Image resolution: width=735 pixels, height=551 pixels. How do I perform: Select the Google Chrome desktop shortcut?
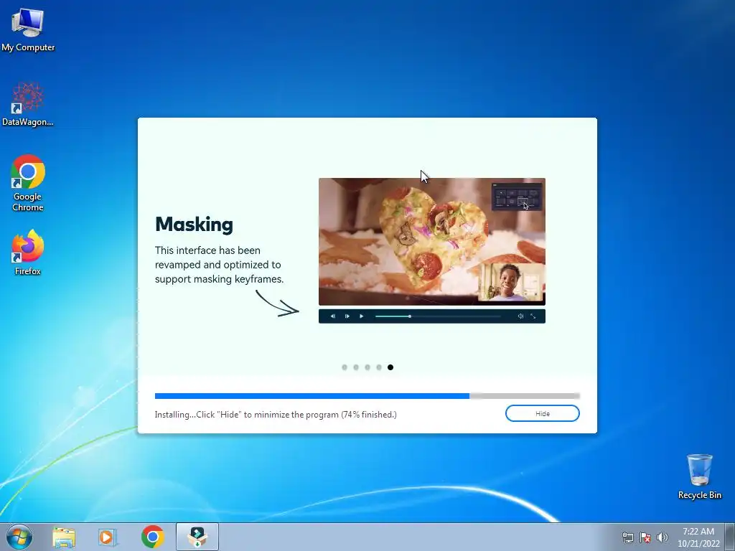pos(28,183)
